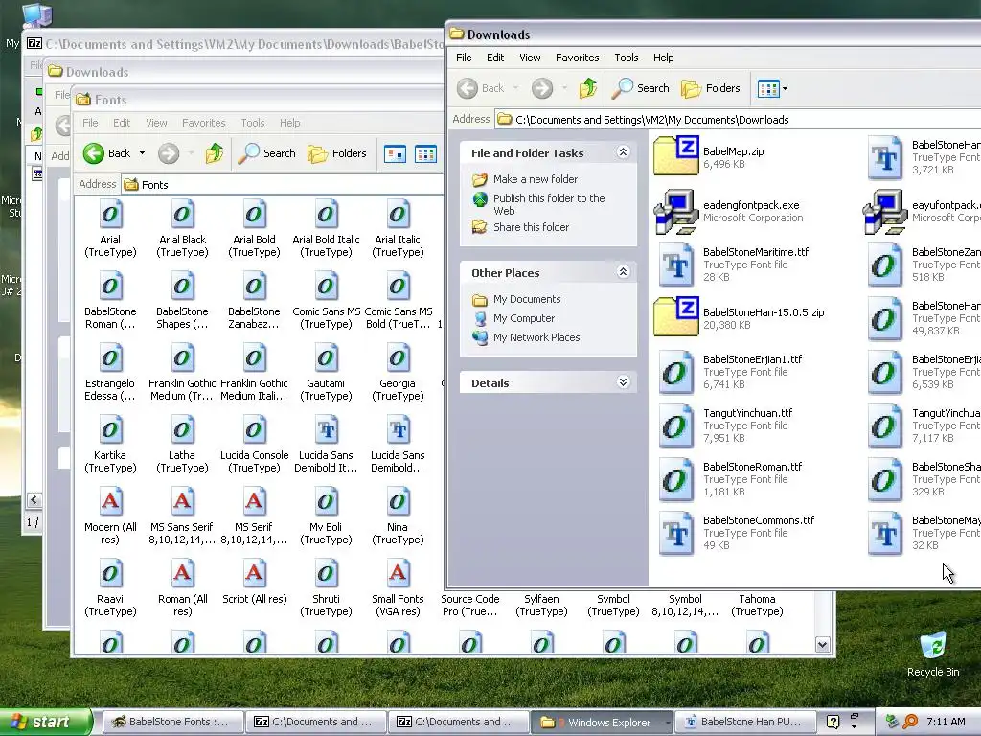981x736 pixels.
Task: Switch Fonts window to List view icon
Action: [425, 153]
